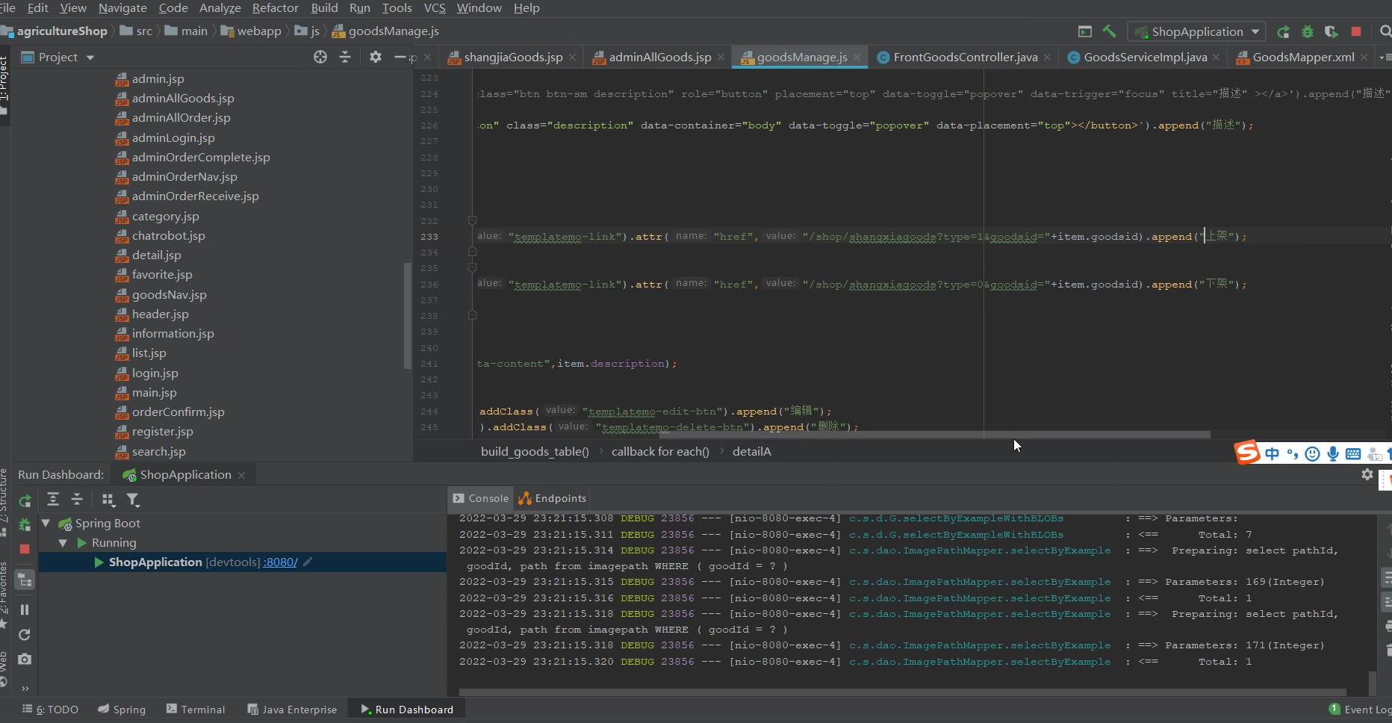This screenshot has height=723, width=1392.
Task: Hide the Project panel with the minus icon
Action: (400, 57)
